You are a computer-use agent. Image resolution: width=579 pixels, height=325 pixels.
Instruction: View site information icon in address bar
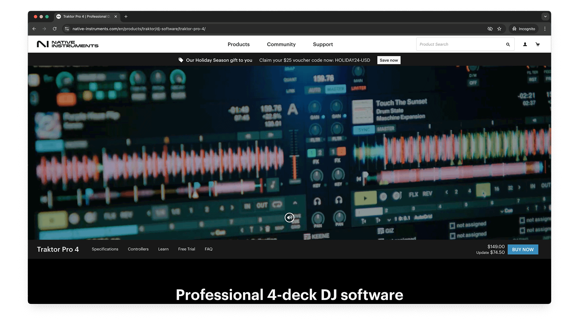tap(67, 29)
